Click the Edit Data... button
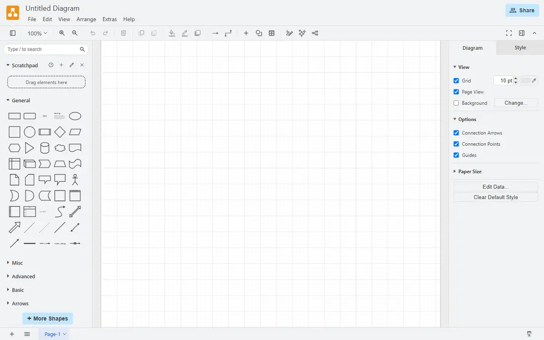 tap(496, 187)
